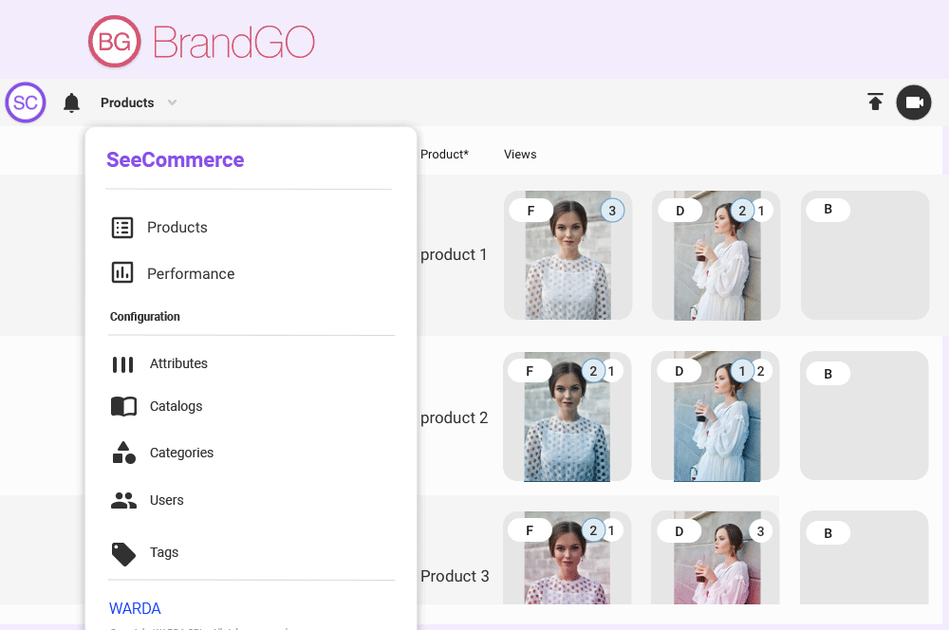
Task: Click blue badge 2 on product 2 F view
Action: [593, 371]
